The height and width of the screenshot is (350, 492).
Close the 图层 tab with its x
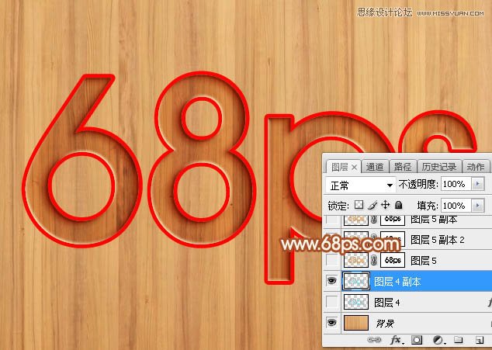(x=354, y=168)
